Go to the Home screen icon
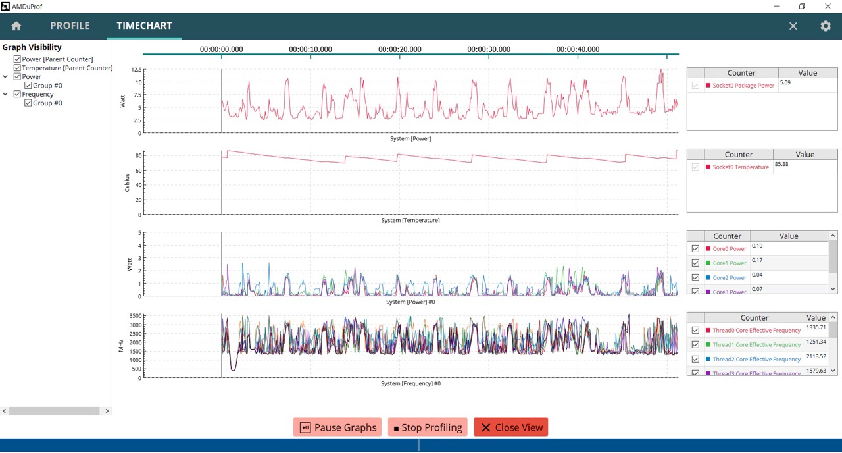The image size is (842, 453). [16, 26]
